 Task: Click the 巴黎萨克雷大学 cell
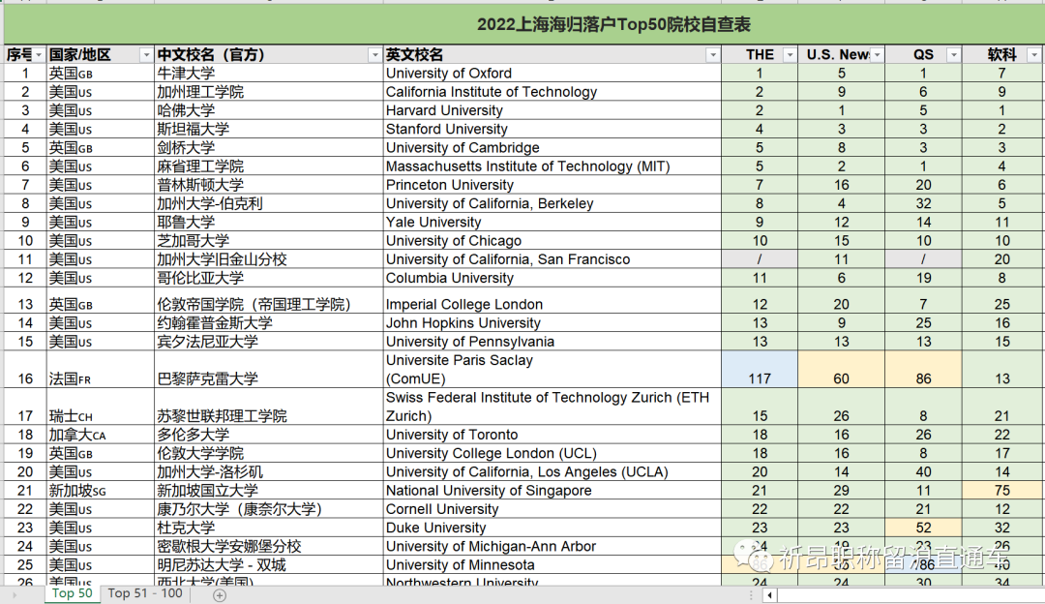click(x=269, y=370)
